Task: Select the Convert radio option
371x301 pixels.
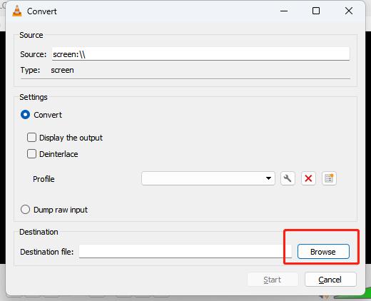Action: [25, 115]
